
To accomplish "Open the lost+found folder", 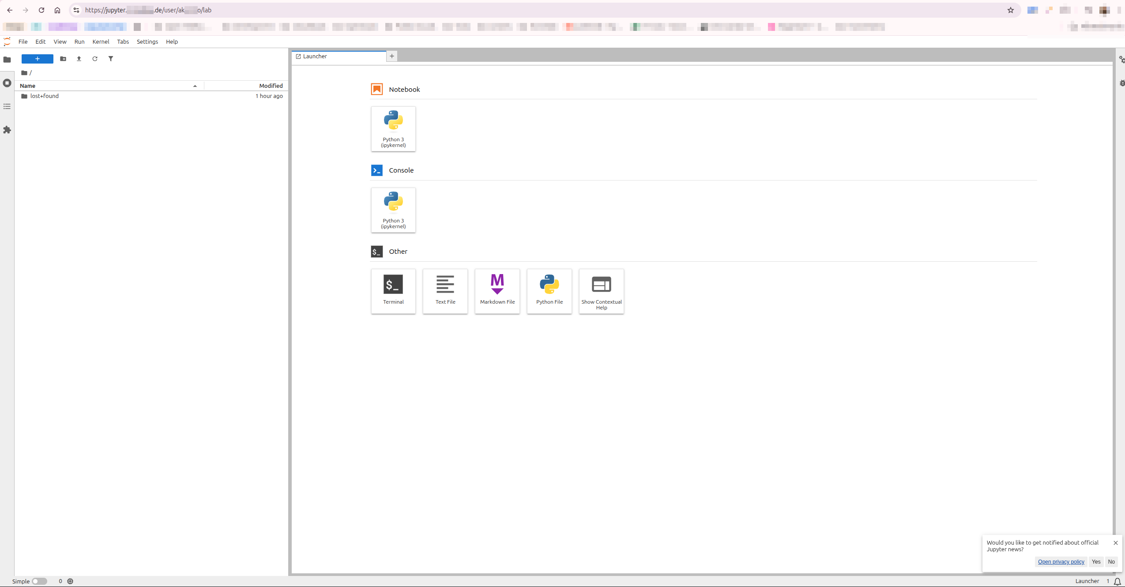I will pyautogui.click(x=44, y=96).
